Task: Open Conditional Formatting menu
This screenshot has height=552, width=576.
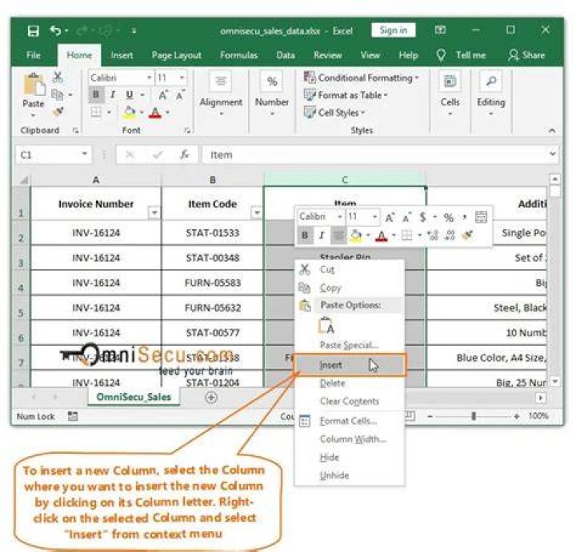Action: [361, 77]
